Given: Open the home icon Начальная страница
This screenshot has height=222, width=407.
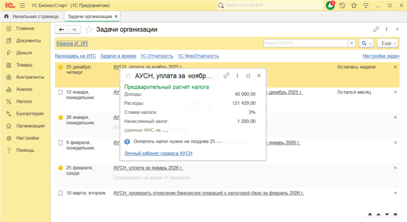Looking at the screenshot, I should tap(6, 17).
